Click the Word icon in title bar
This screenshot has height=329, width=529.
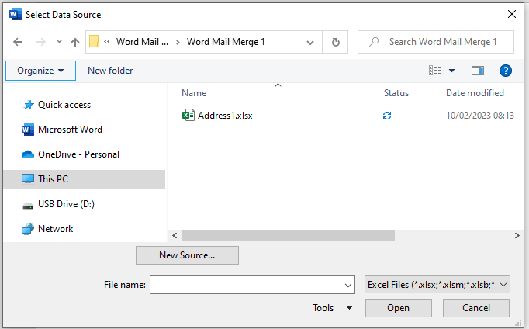pos(16,15)
